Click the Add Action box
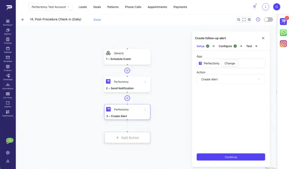 tap(127, 137)
